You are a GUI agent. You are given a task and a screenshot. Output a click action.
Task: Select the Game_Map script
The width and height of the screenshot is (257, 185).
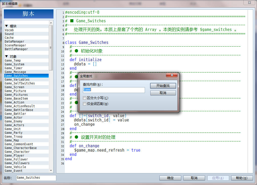coord(27,140)
